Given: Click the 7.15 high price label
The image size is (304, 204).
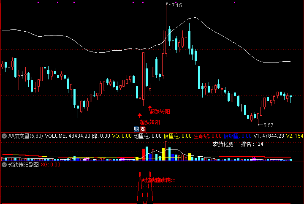Looking at the screenshot, I should [x=176, y=5].
